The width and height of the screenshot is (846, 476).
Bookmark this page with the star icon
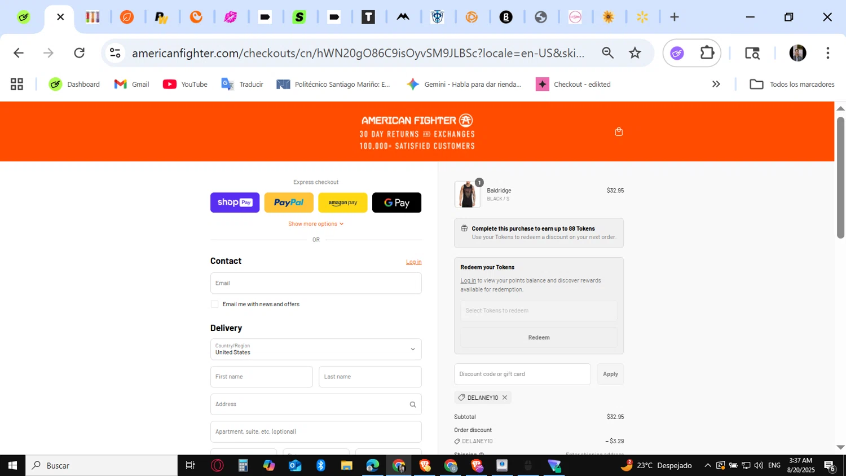point(635,53)
